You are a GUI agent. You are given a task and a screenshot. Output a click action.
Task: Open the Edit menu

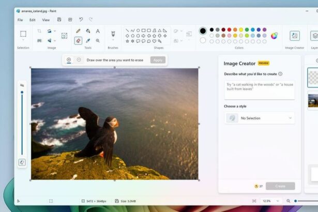tap(32, 20)
